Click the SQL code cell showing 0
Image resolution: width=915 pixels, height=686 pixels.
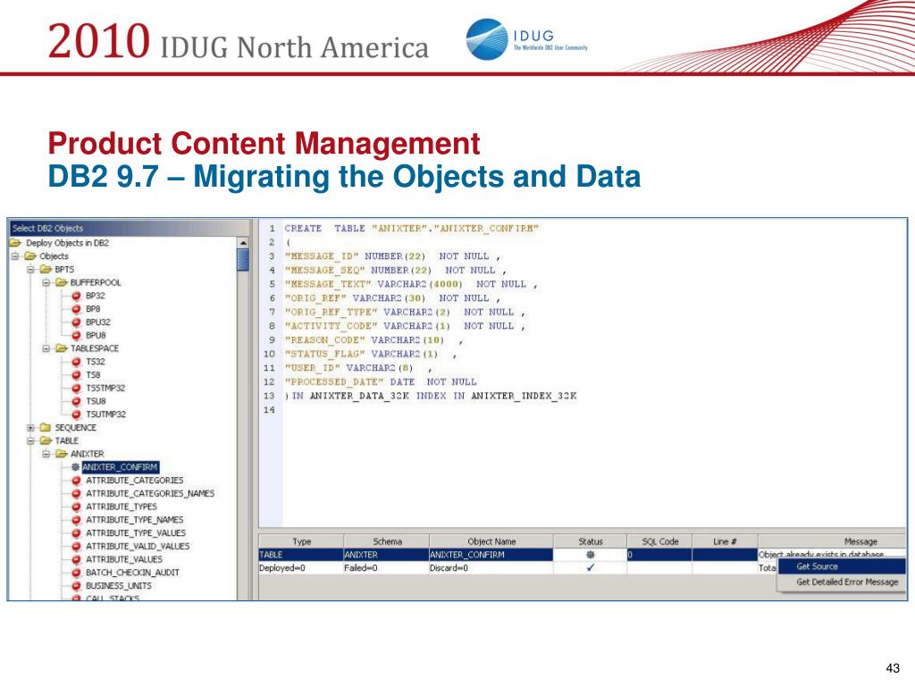[659, 555]
